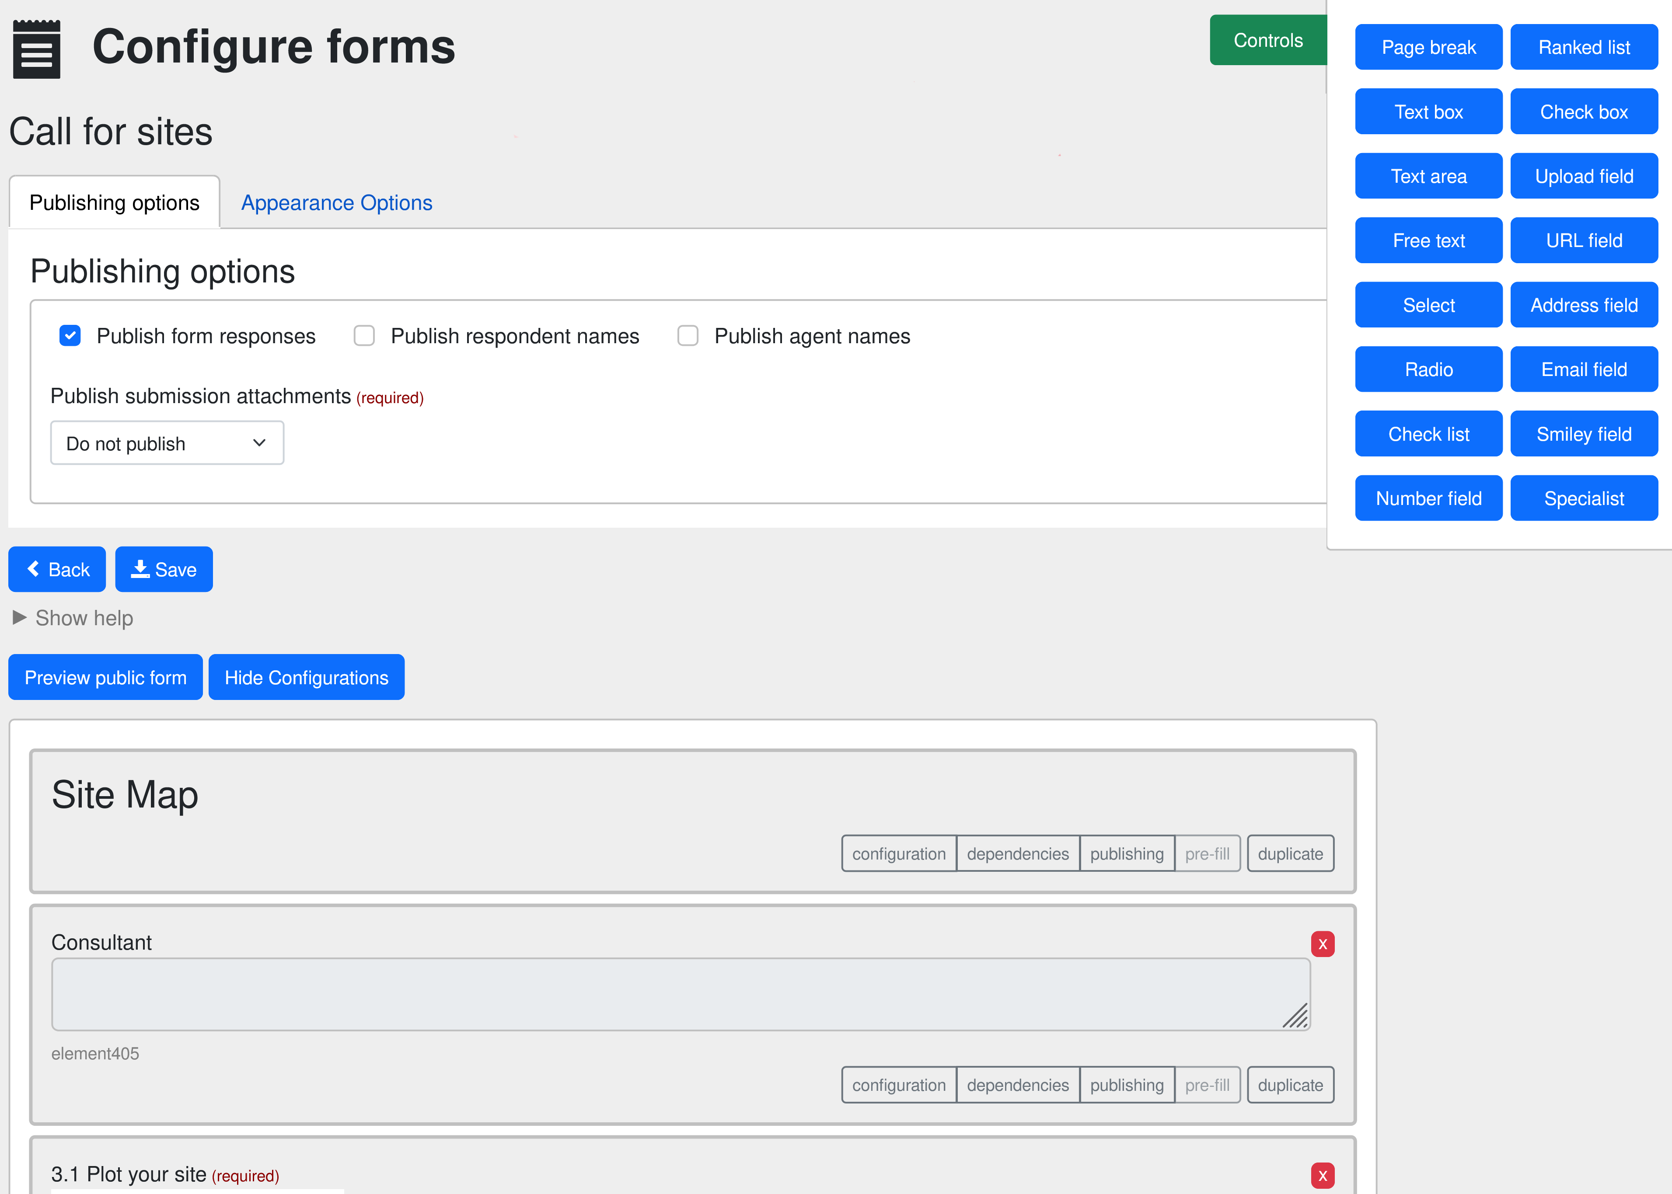
Task: Switch to Appearance Options tab
Action: click(x=337, y=203)
